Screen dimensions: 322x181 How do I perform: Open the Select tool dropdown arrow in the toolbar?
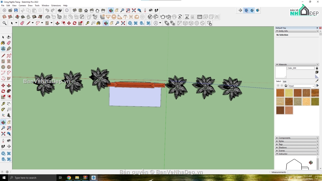pyautogui.click(x=16, y=23)
